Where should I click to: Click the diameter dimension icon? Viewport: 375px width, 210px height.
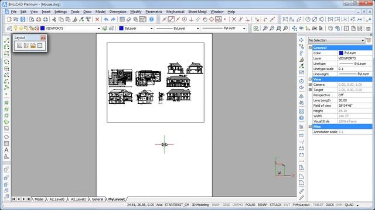(x=315, y=19)
